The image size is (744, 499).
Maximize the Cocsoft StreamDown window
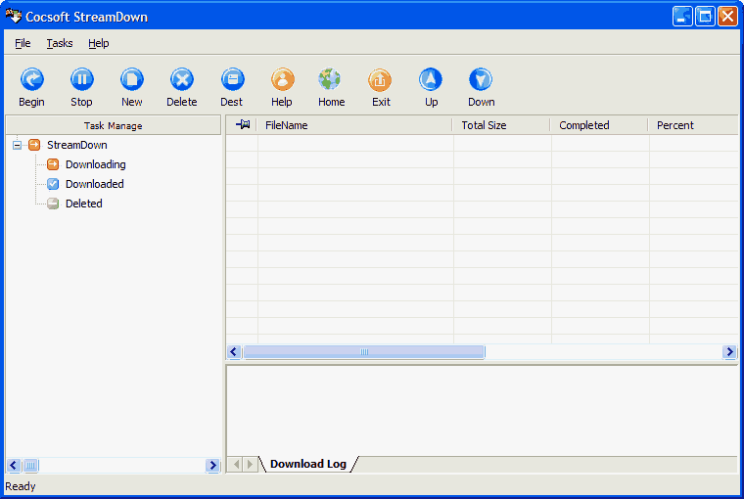[x=705, y=17]
